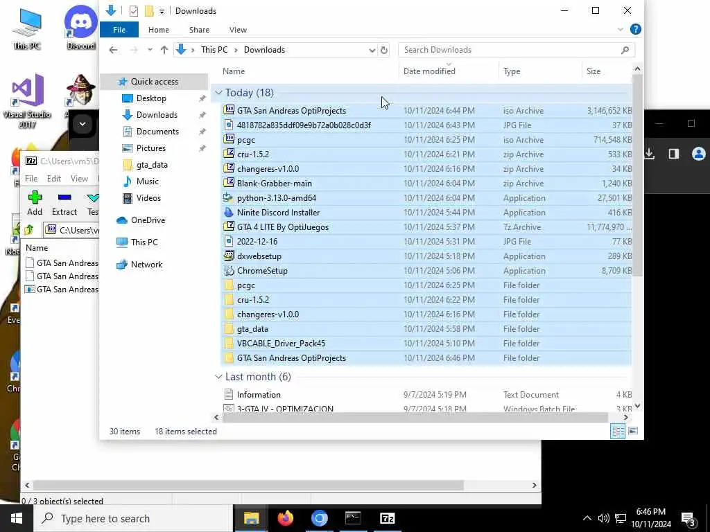Open the Windows Start menu
The image size is (710, 532).
coord(17,518)
